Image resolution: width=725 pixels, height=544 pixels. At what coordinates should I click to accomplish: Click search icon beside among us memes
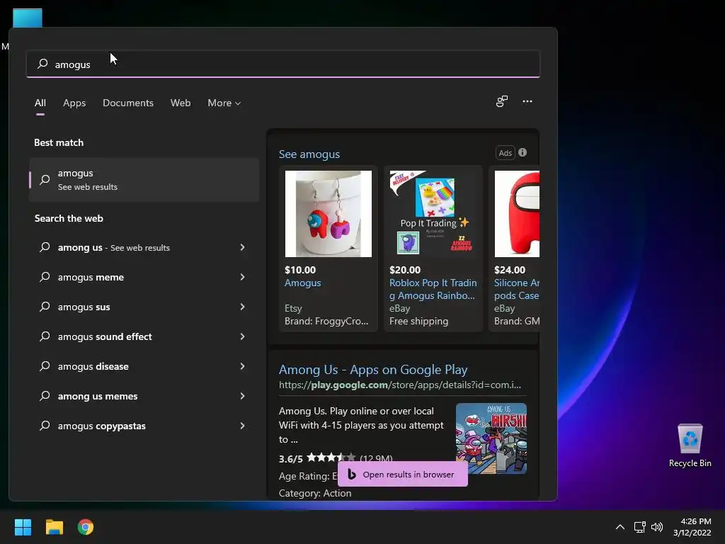[x=45, y=396]
